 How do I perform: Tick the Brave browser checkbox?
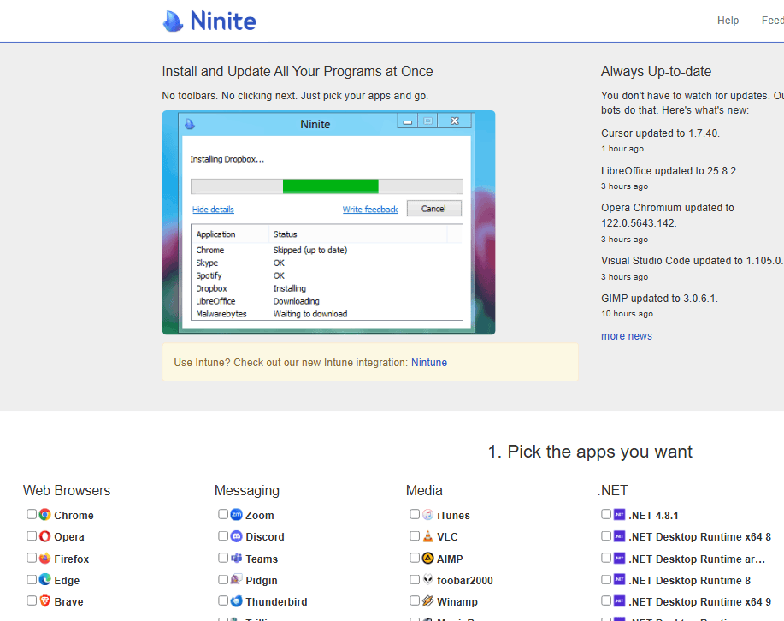[32, 600]
